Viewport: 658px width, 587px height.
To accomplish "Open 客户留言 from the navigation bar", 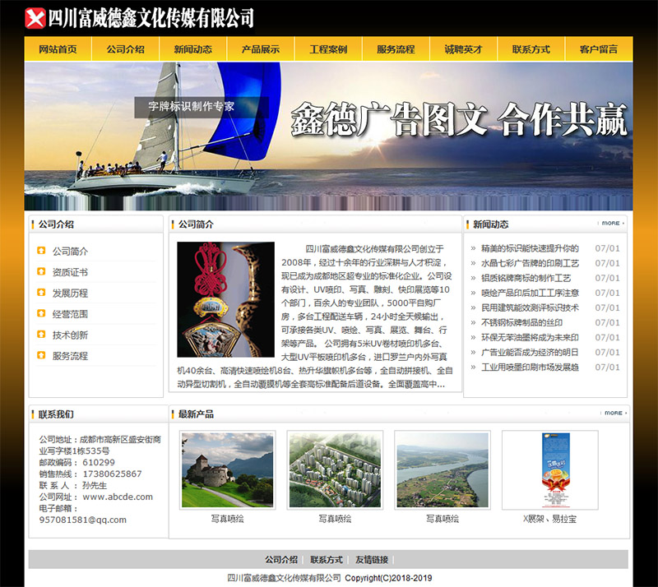I will coord(599,49).
